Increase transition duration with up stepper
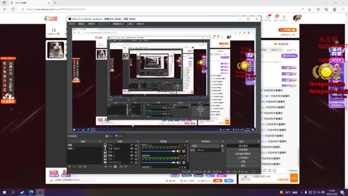Image resolution: width=348 pixels, height=196 pixels. pyautogui.click(x=223, y=149)
